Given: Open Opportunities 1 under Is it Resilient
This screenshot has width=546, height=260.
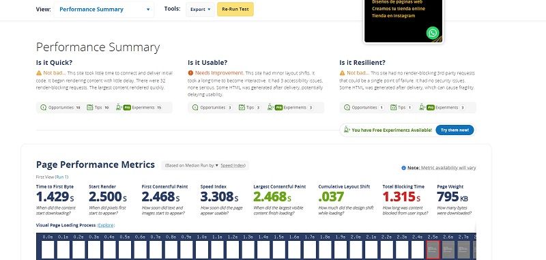Looking at the screenshot, I should click(364, 108).
